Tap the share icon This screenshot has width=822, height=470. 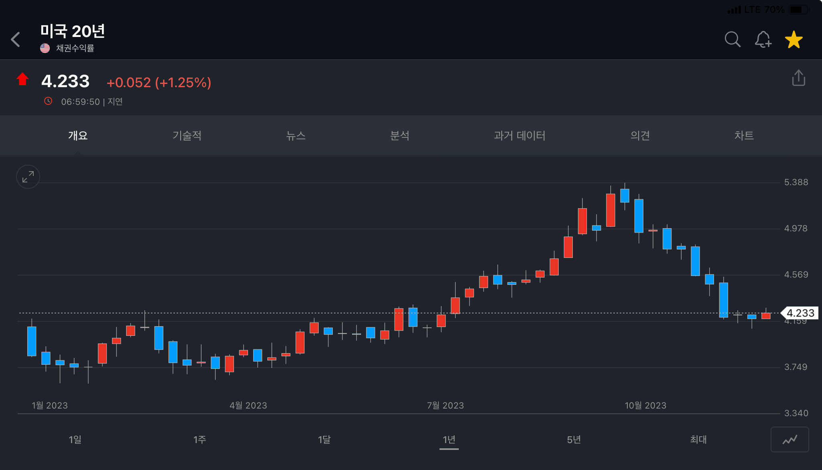click(799, 78)
